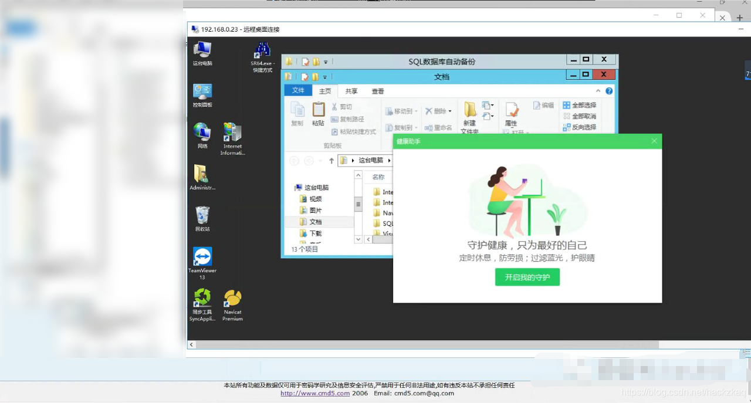Switch to the 主页 ribbon tab
Viewport: 751px width, 403px height.
click(325, 91)
